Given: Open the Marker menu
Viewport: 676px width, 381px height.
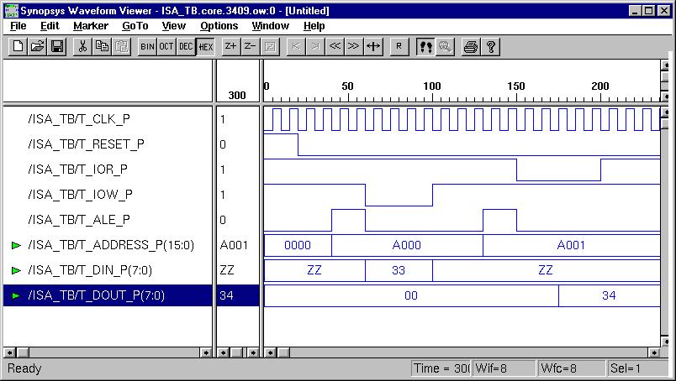Looking at the screenshot, I should click(x=90, y=26).
